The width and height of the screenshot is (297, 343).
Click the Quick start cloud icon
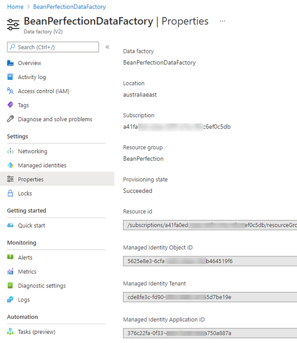tap(10, 225)
